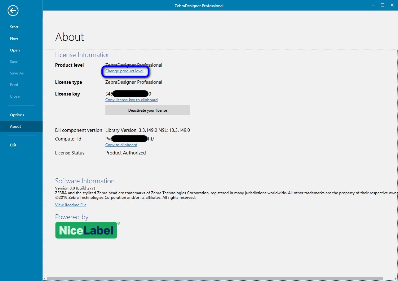This screenshot has height=281, width=398.
Task: Open the Options page
Action: pos(17,115)
